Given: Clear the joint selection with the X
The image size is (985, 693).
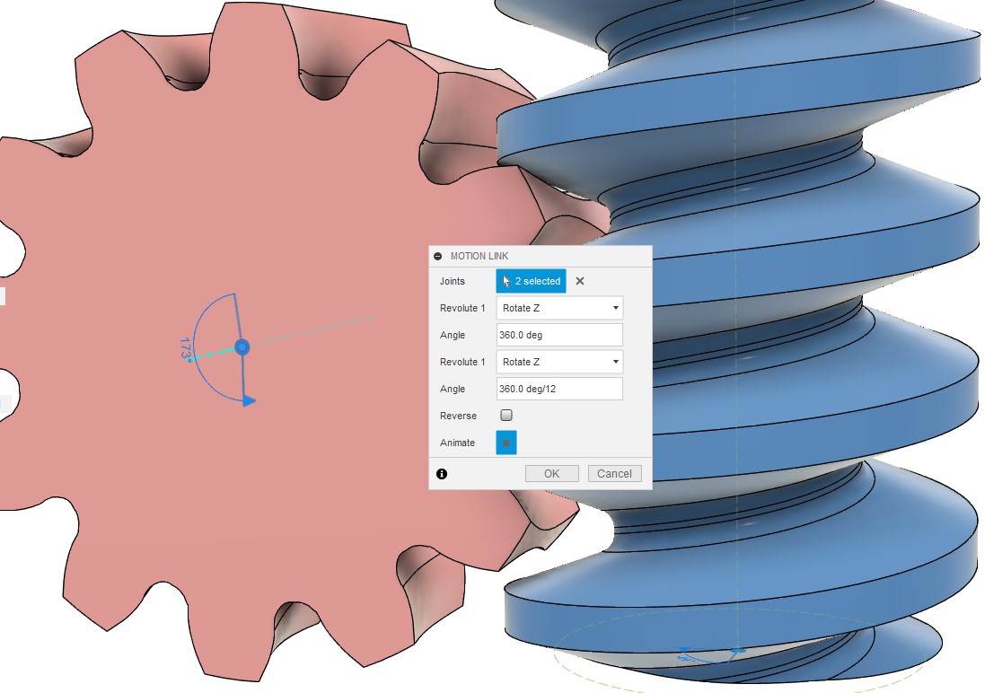Looking at the screenshot, I should pyautogui.click(x=580, y=281).
